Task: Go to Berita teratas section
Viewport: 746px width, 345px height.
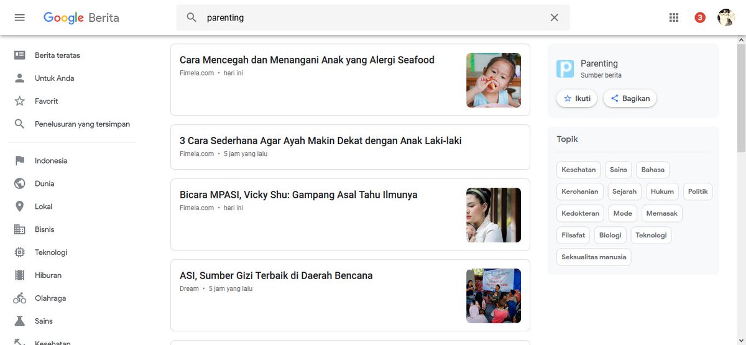Action: pos(57,55)
